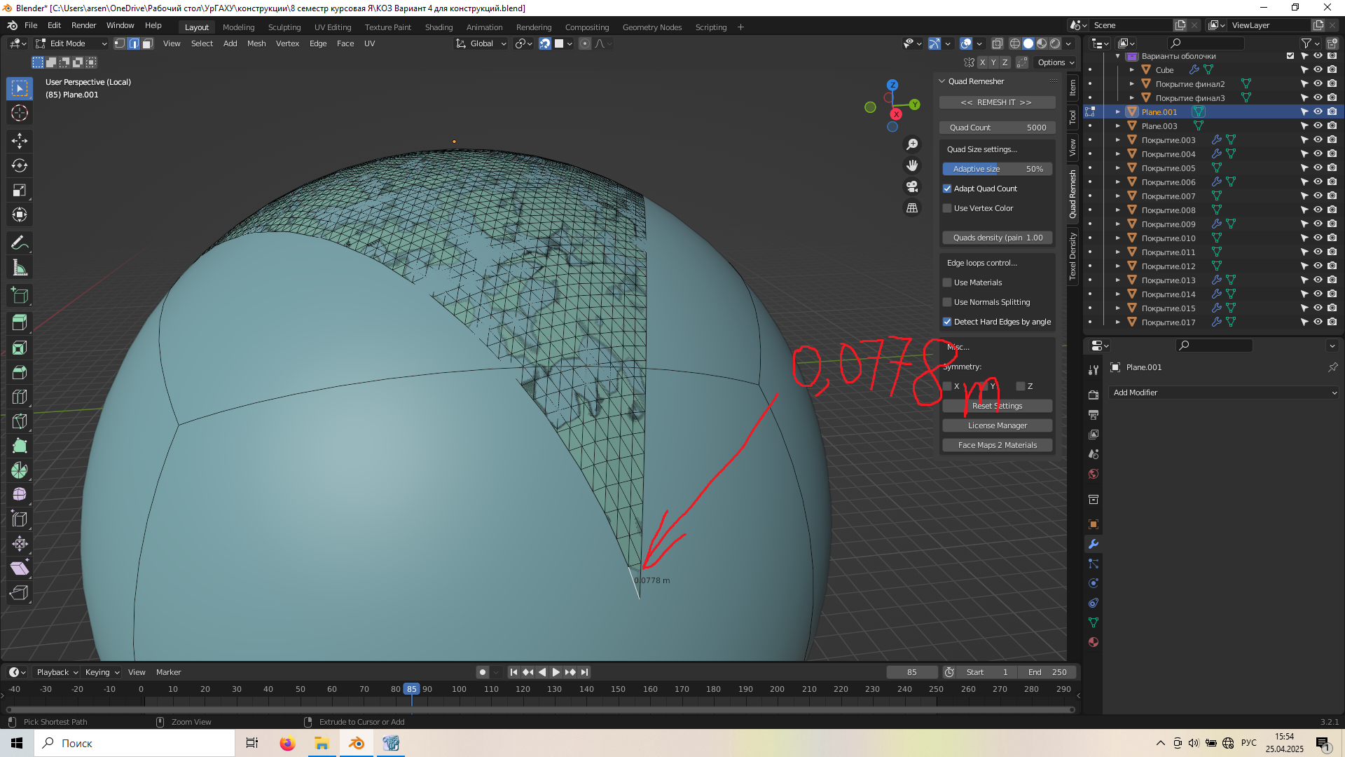Open Blender from the Windows taskbar

357,743
